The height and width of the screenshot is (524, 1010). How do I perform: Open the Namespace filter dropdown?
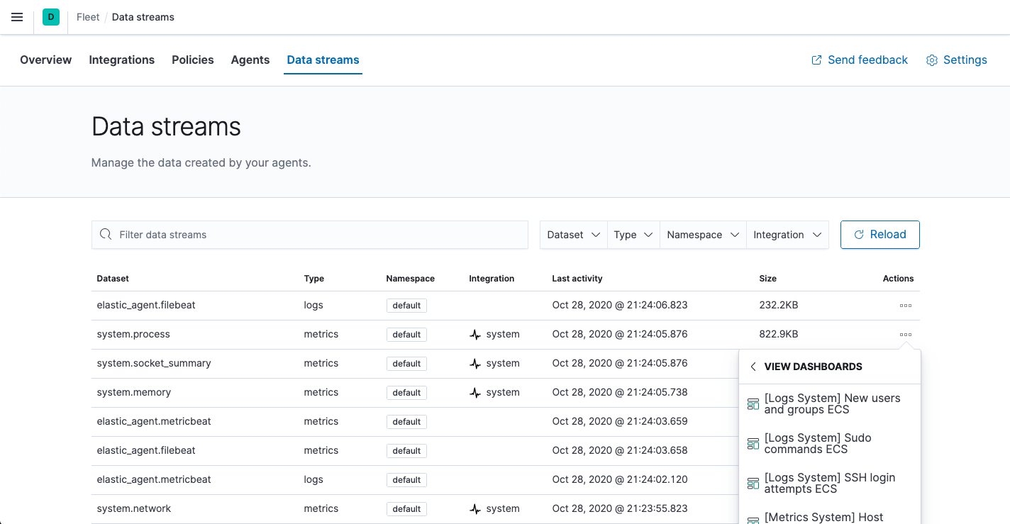[702, 234]
